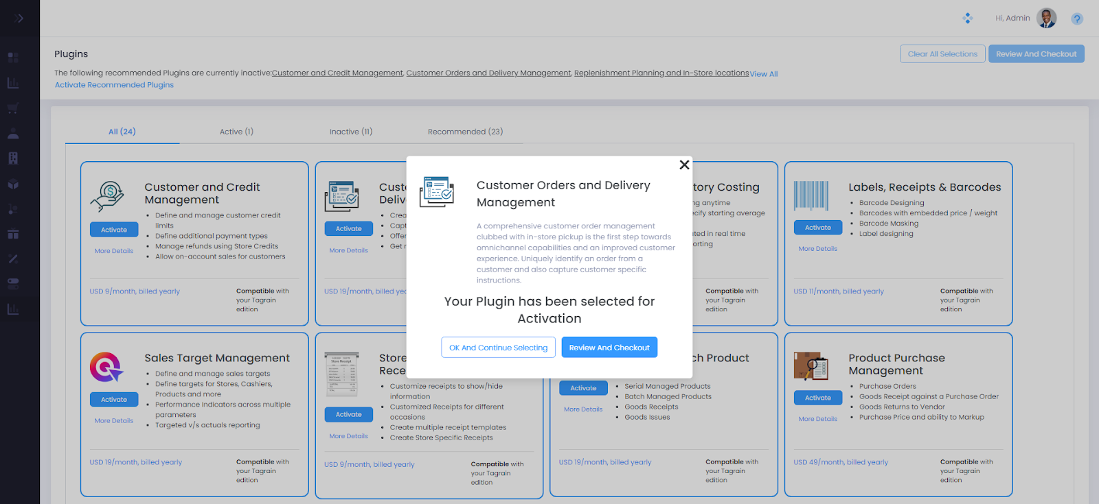Click Review And Checkout in page header

coord(1036,54)
